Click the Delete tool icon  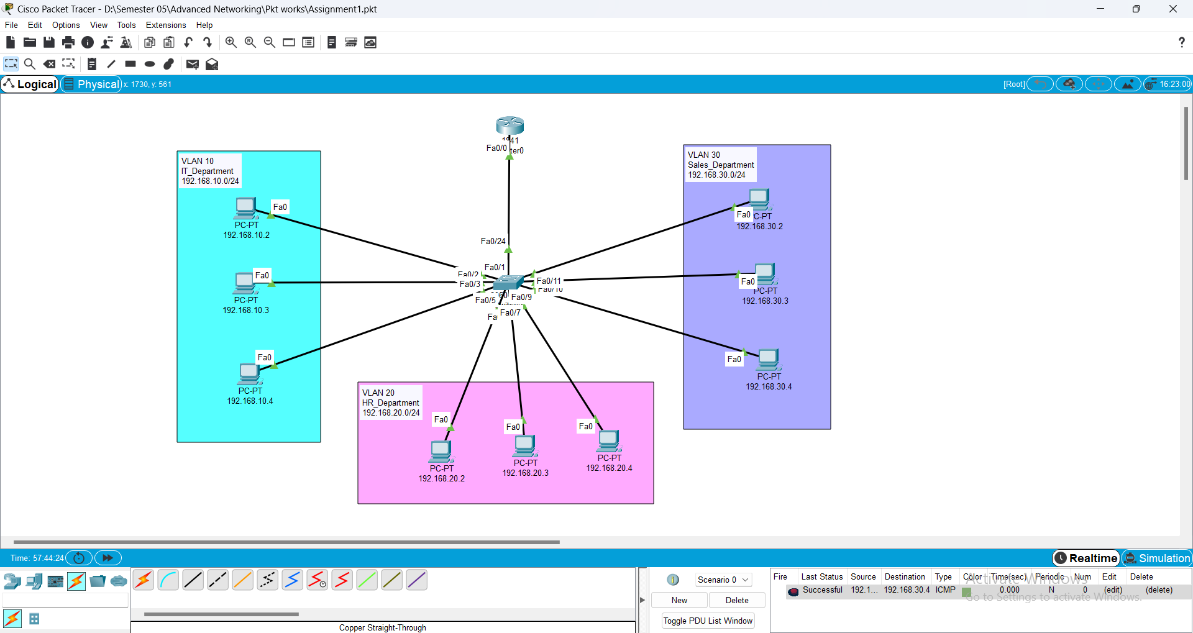(49, 64)
